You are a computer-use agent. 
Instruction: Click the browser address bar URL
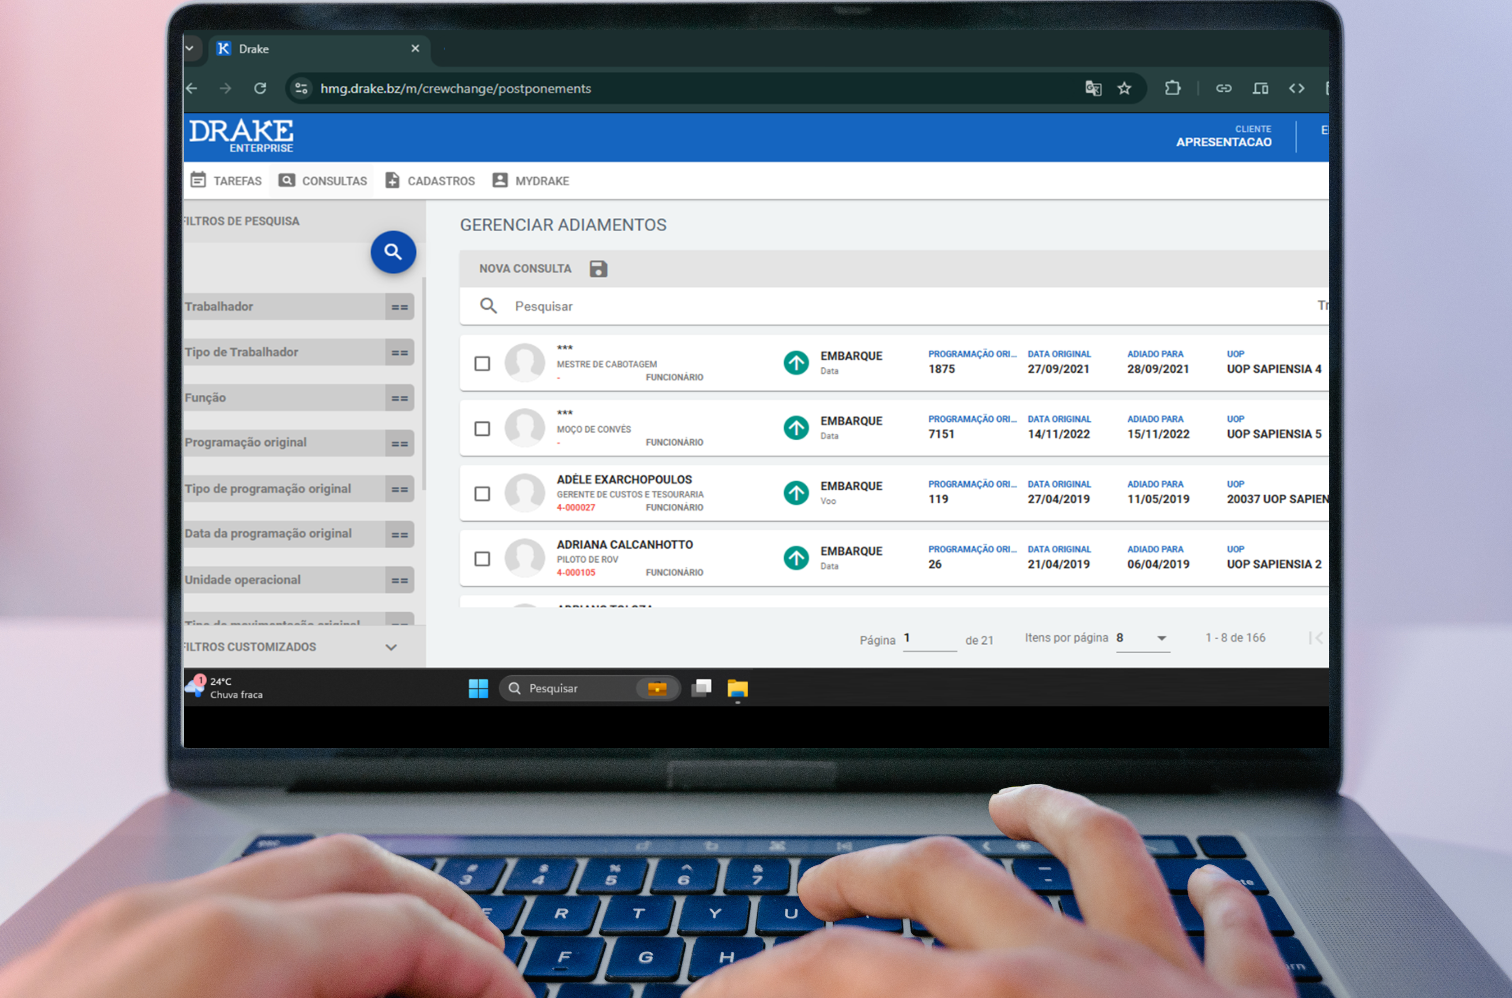pyautogui.click(x=455, y=88)
